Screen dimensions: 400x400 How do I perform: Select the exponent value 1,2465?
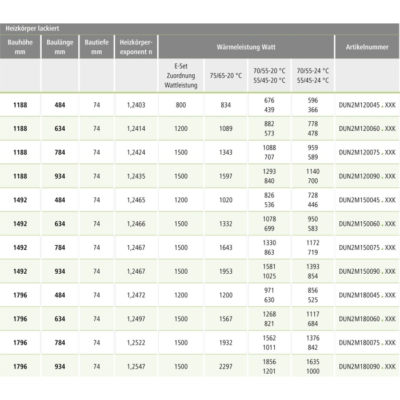[x=136, y=201]
